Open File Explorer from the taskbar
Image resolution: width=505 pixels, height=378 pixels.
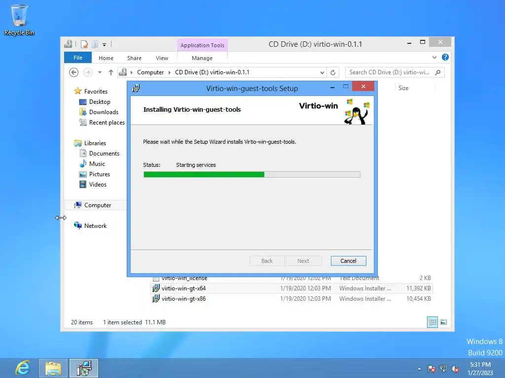tap(53, 368)
